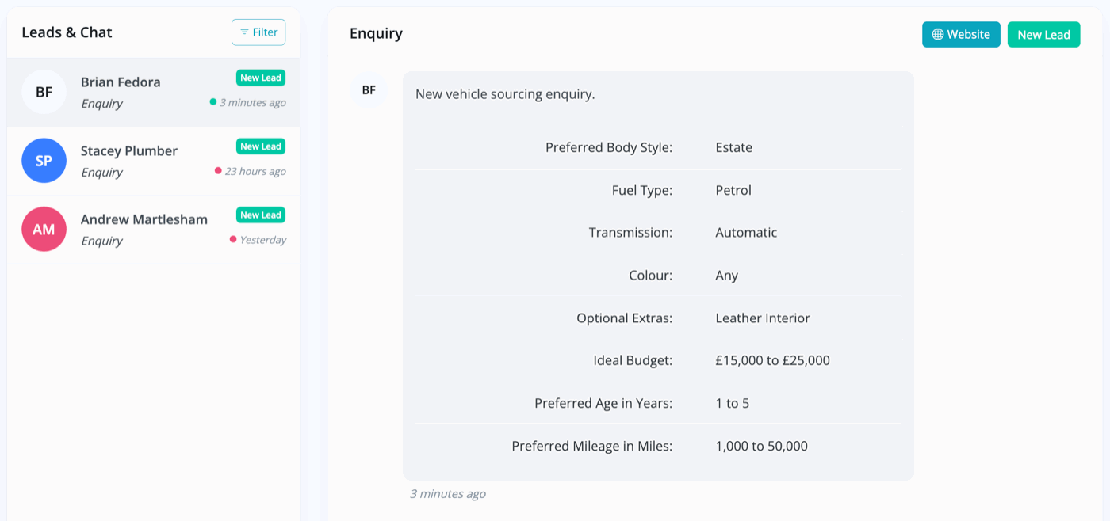Click the Enquiry panel heading
The height and width of the screenshot is (521, 1110).
(376, 33)
